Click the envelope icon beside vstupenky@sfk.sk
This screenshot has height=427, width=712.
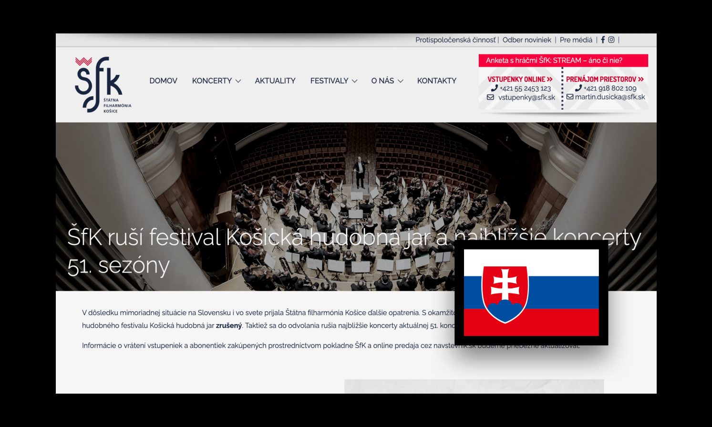[x=490, y=97]
